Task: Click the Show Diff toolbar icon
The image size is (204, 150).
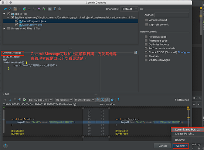Action: pos(5,9)
